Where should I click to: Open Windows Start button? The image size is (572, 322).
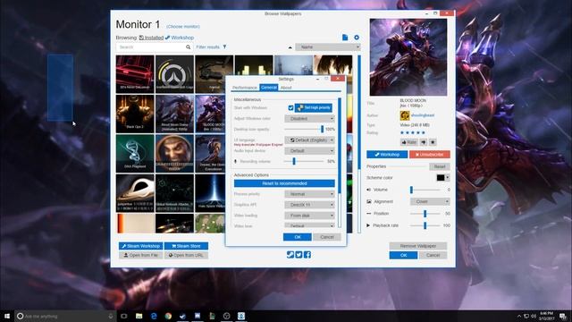(x=6, y=316)
